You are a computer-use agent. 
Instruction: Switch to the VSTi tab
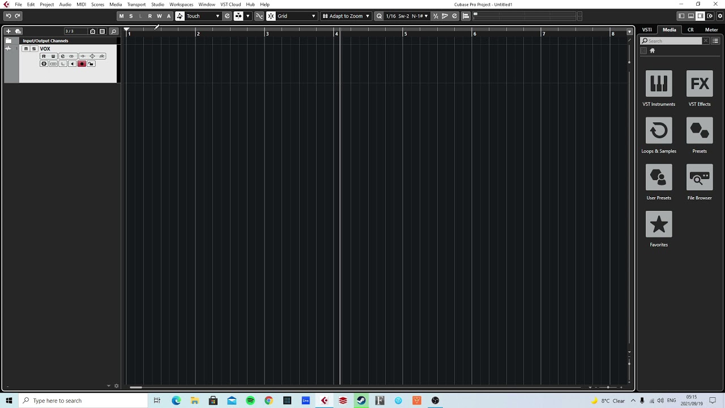(647, 30)
